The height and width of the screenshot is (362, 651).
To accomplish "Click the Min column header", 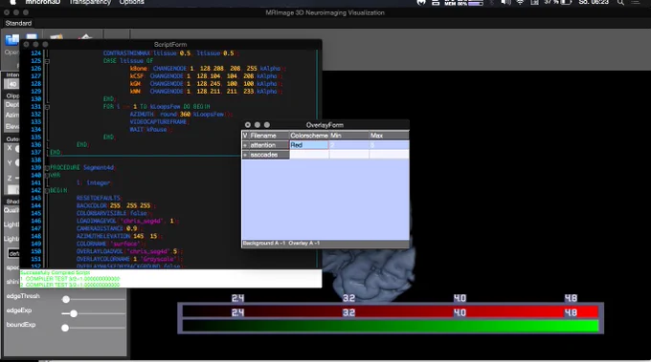I will tap(348, 136).
